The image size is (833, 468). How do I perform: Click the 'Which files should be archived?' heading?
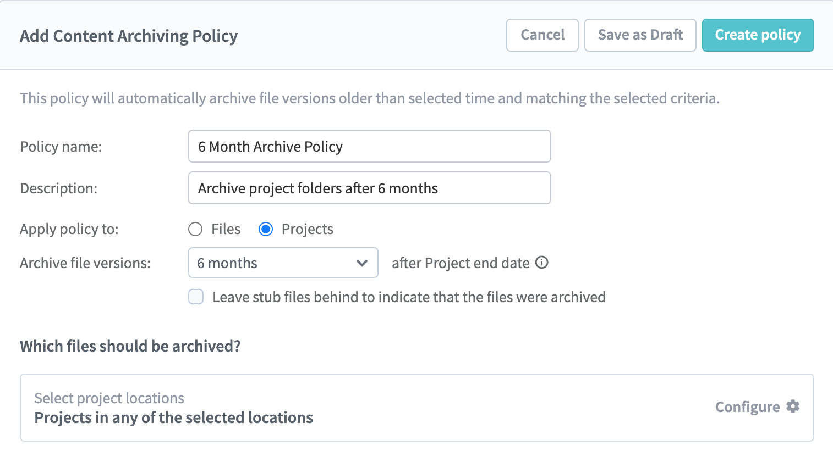pos(130,346)
